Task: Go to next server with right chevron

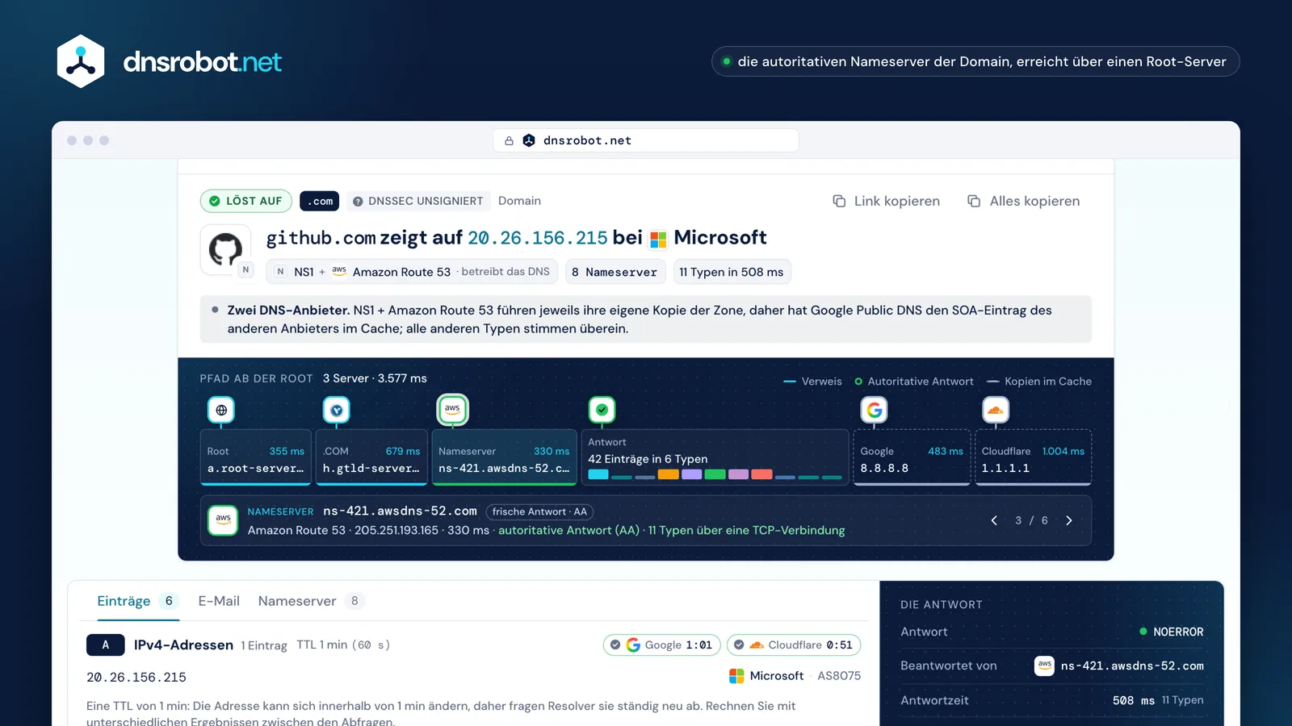Action: tap(1069, 520)
